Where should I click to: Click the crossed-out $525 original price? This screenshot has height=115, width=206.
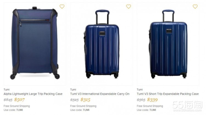point(74,100)
